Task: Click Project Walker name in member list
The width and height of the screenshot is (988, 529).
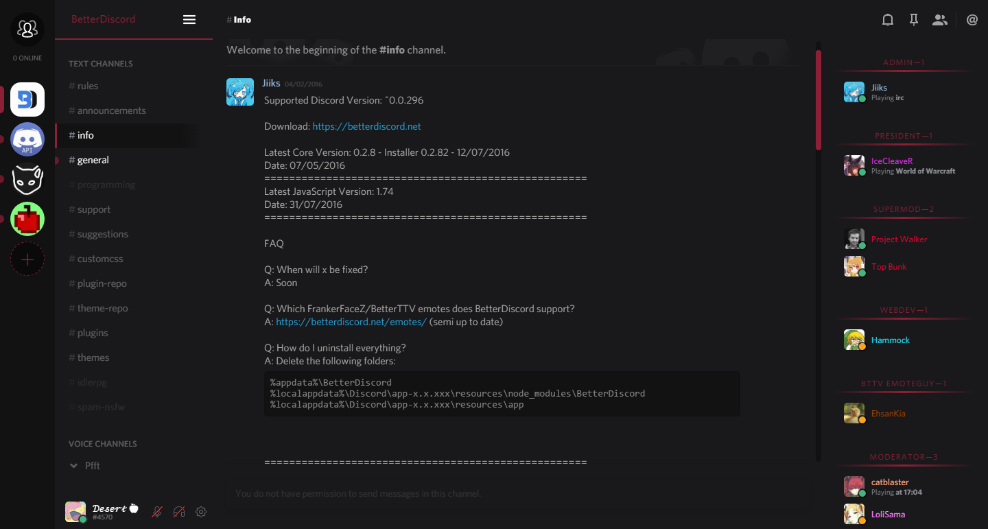Action: tap(899, 239)
